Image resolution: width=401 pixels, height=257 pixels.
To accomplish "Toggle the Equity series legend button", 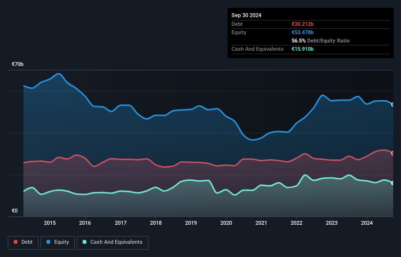I will 58,242.
